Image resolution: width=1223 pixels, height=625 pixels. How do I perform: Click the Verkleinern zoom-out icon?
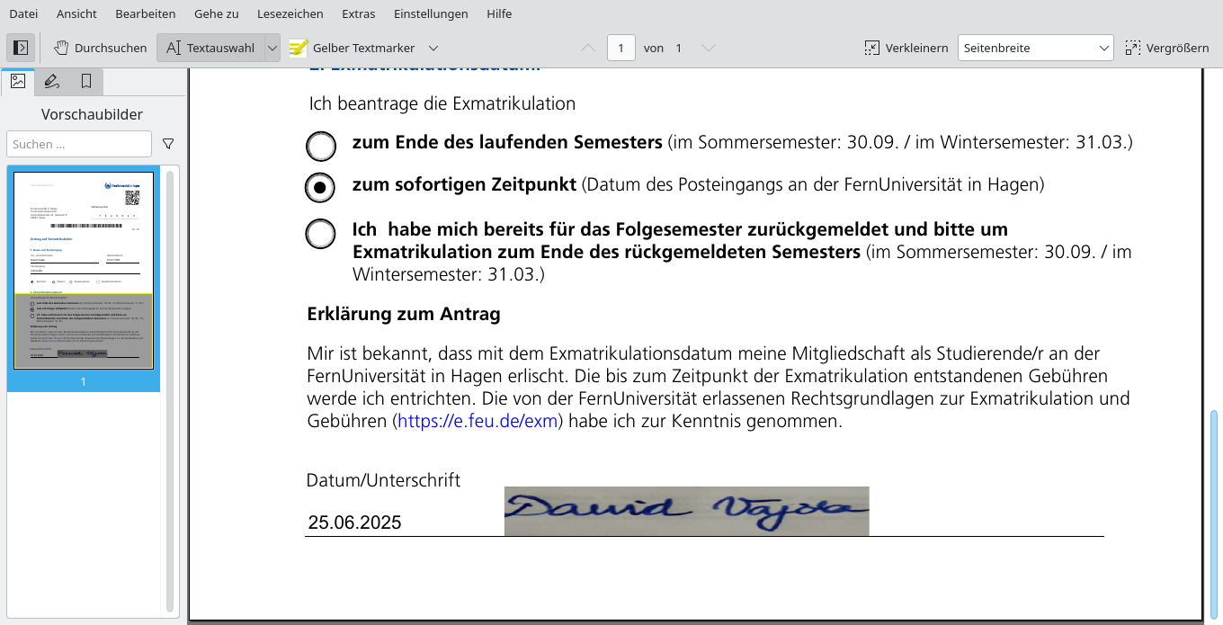870,48
